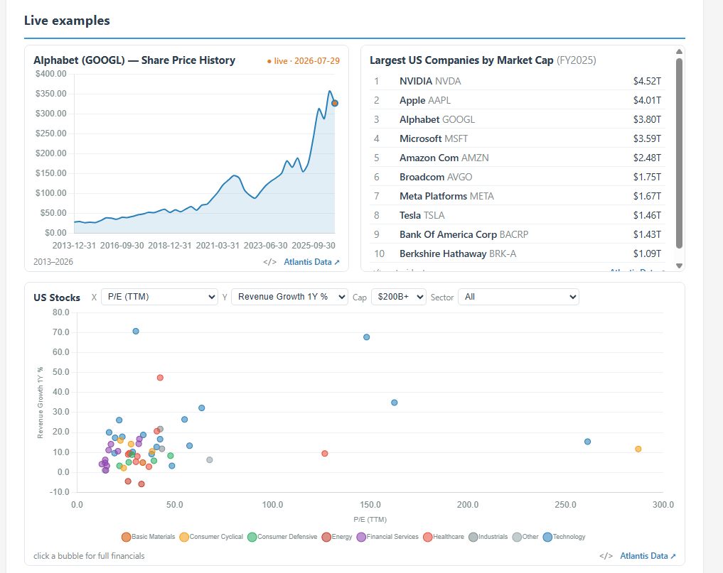Toggle Consumer Defensive color swatch in legend
This screenshot has height=573, width=723.
[x=252, y=537]
